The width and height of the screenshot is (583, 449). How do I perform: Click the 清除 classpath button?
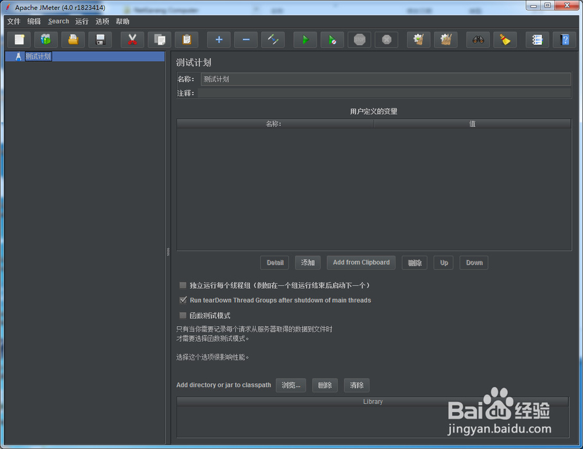357,385
